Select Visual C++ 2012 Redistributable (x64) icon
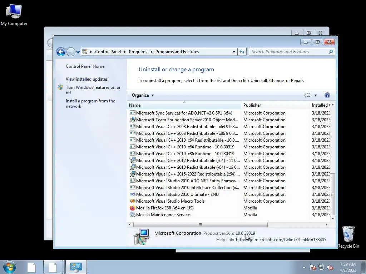366x274 pixels. [x=133, y=160]
